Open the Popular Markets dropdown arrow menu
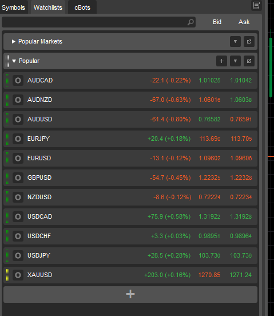This screenshot has height=316, width=274. 235,42
